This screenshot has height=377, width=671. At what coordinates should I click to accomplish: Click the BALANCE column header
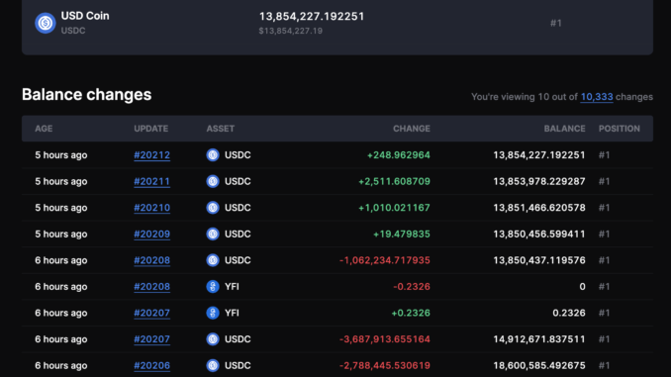564,129
